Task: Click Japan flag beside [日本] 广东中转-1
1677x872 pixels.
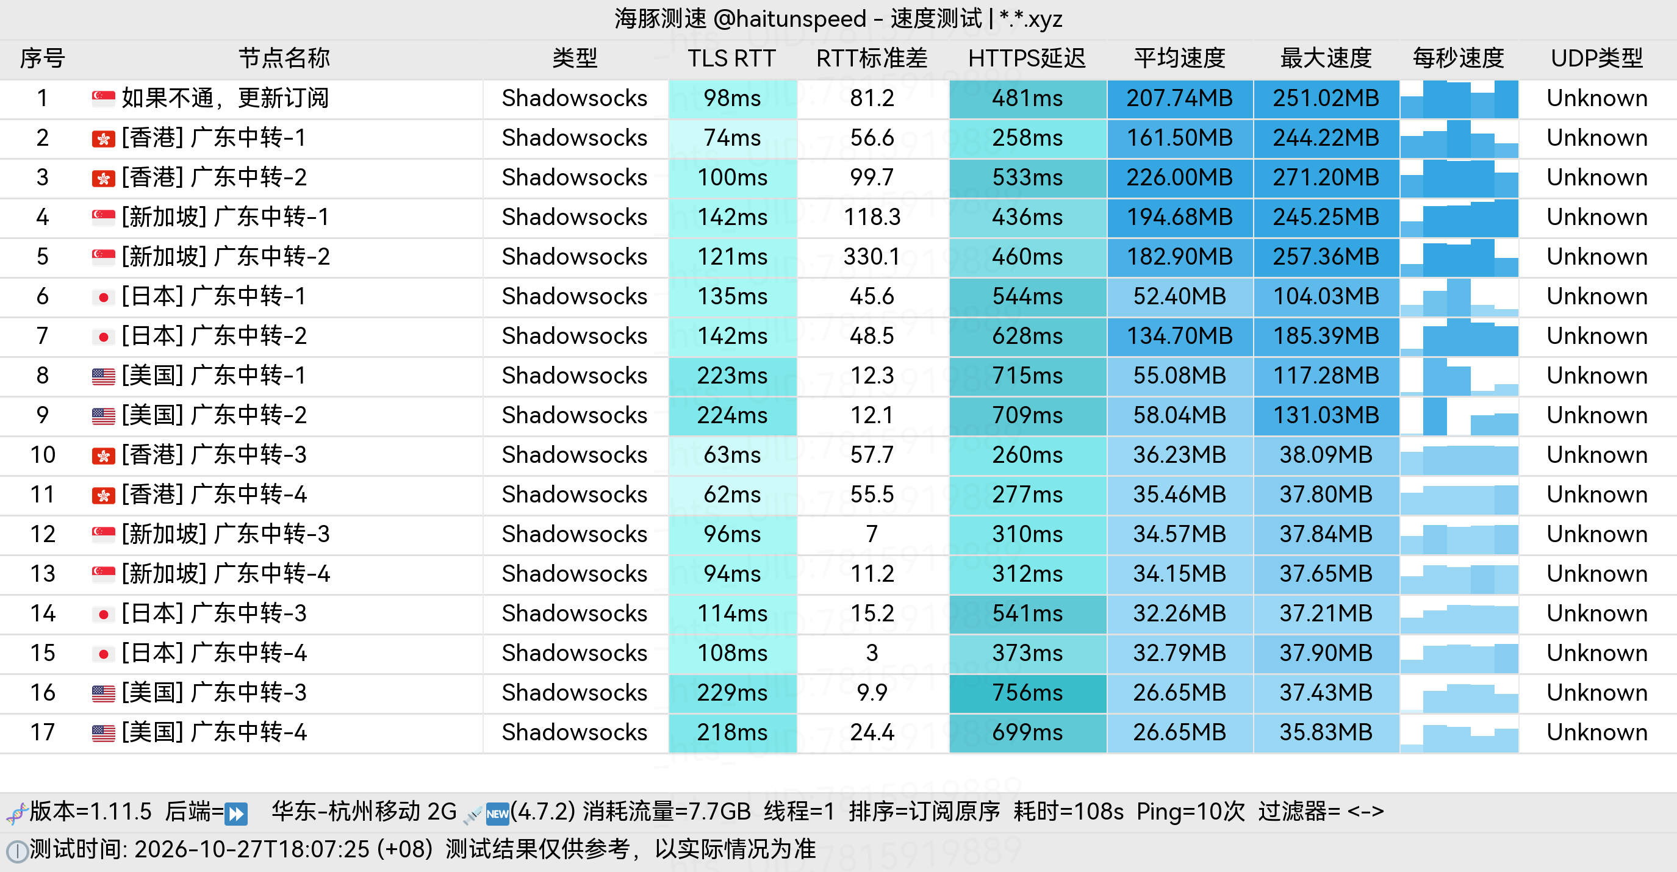Action: (x=104, y=298)
